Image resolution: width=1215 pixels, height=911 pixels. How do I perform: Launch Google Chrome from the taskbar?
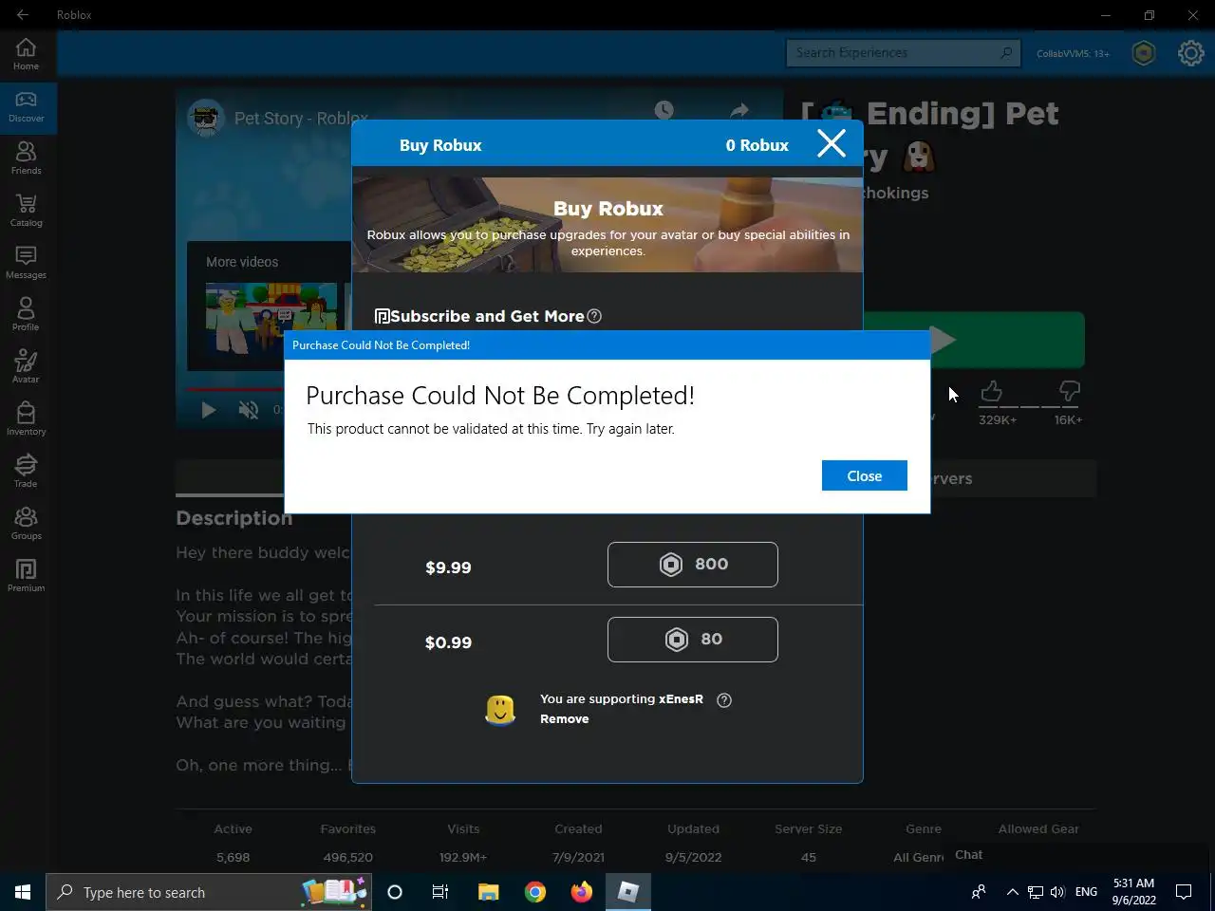(x=535, y=892)
